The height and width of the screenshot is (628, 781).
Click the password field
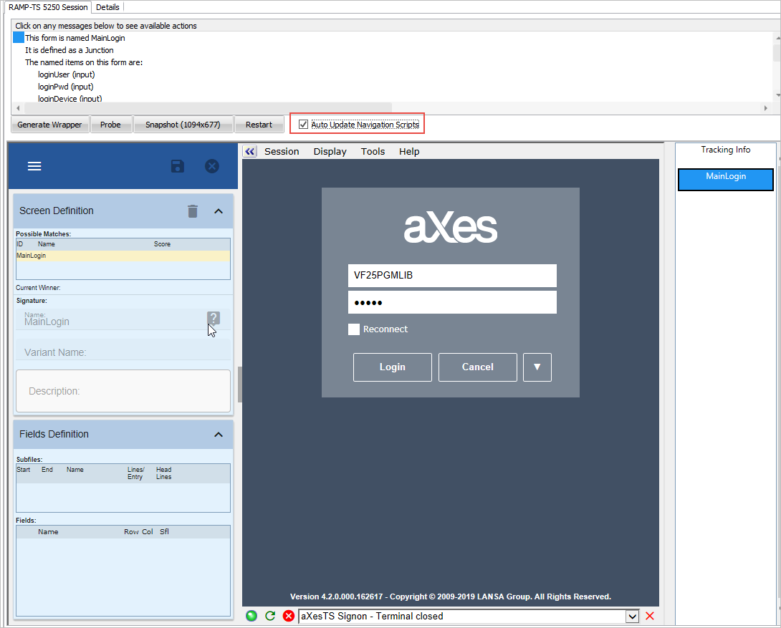(x=452, y=302)
